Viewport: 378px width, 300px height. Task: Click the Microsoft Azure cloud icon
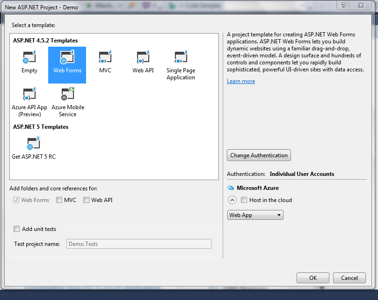pos(231,188)
